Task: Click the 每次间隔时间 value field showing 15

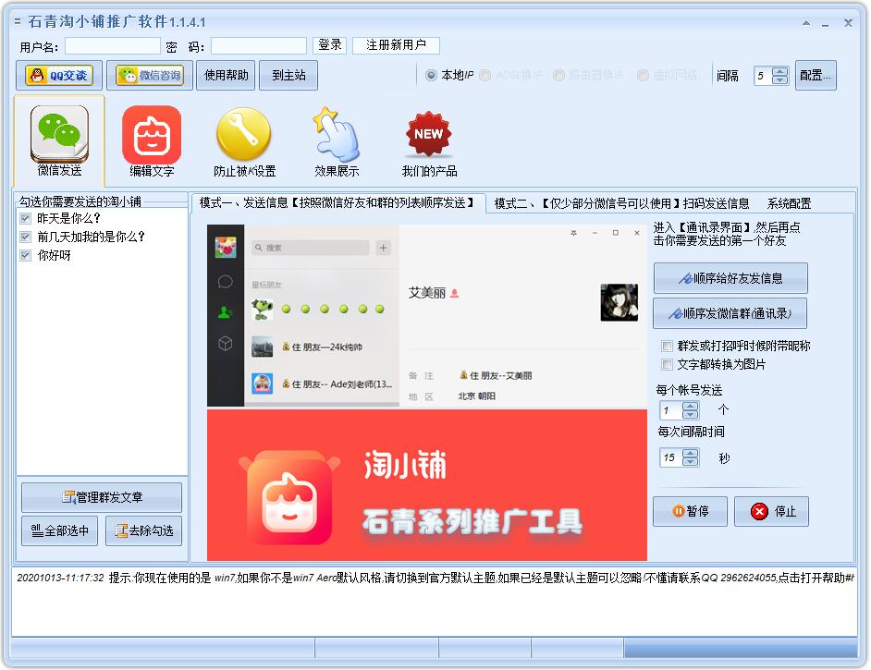Action: [x=671, y=458]
